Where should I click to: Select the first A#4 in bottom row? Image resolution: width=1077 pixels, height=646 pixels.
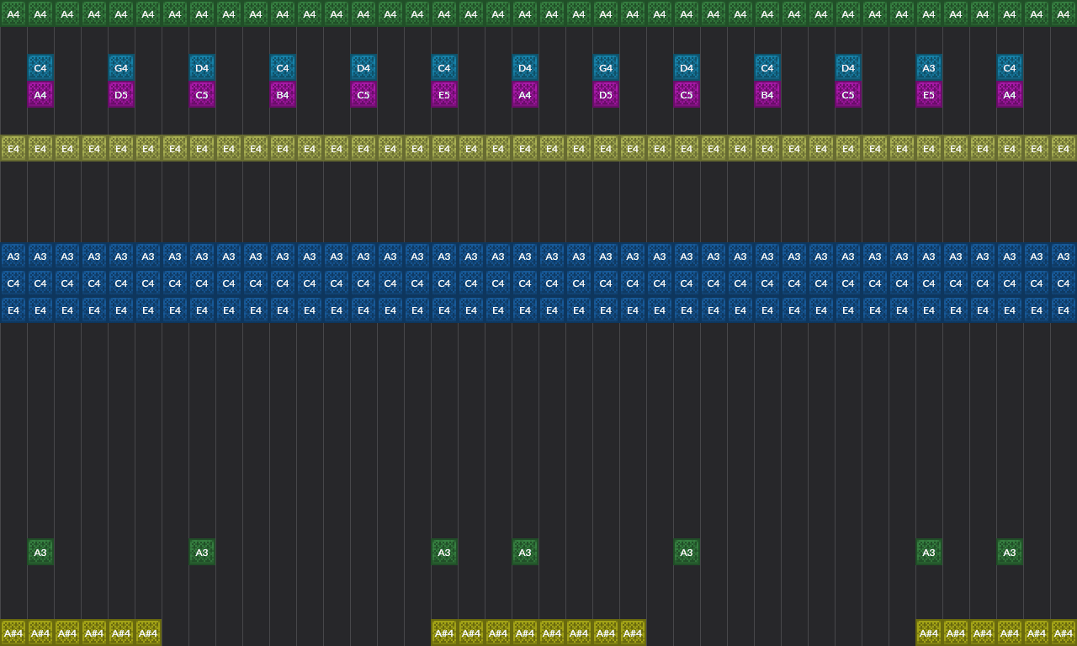pos(13,633)
